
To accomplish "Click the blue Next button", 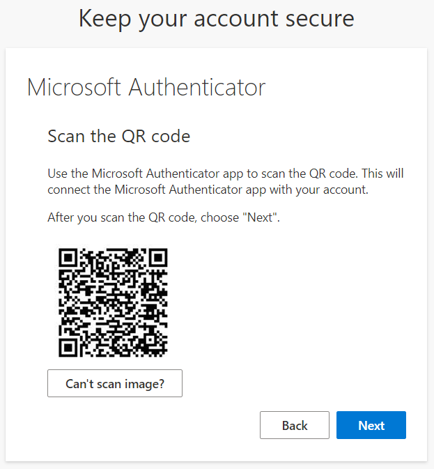I will (371, 425).
